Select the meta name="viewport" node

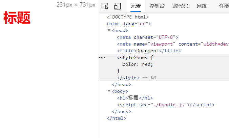tap(173, 44)
